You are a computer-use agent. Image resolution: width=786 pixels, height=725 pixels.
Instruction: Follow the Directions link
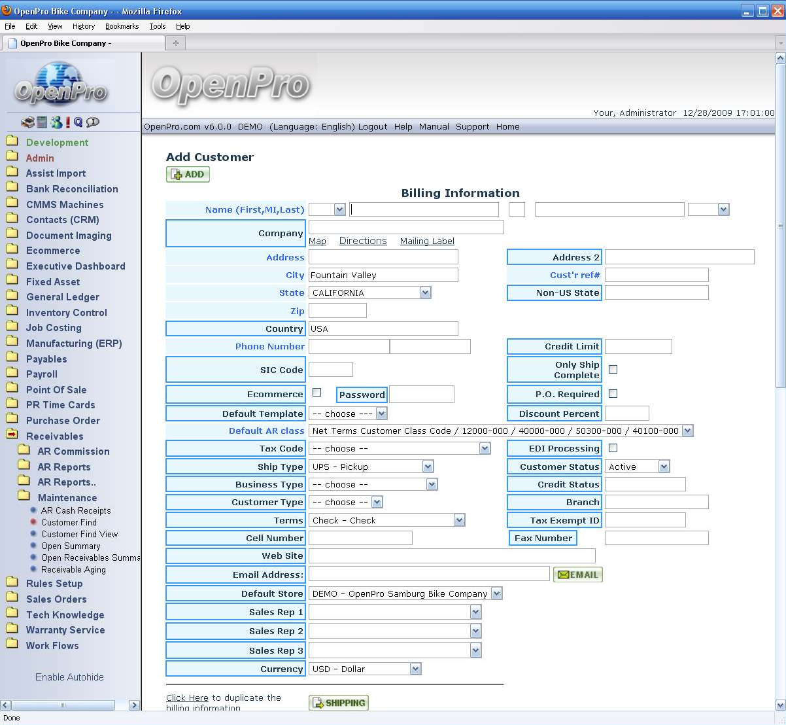click(x=363, y=241)
